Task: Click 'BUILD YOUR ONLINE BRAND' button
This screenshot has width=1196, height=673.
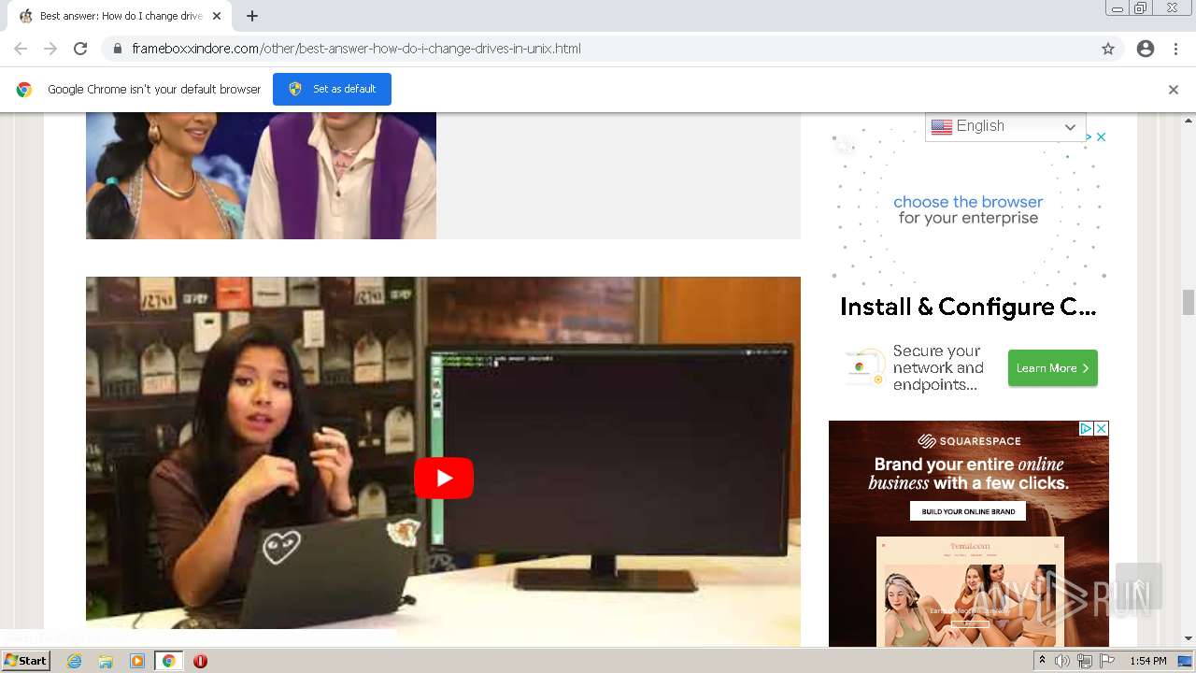Action: click(x=968, y=511)
